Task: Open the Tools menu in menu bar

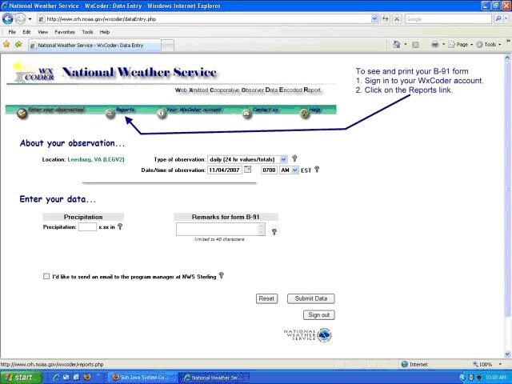Action: click(x=87, y=32)
